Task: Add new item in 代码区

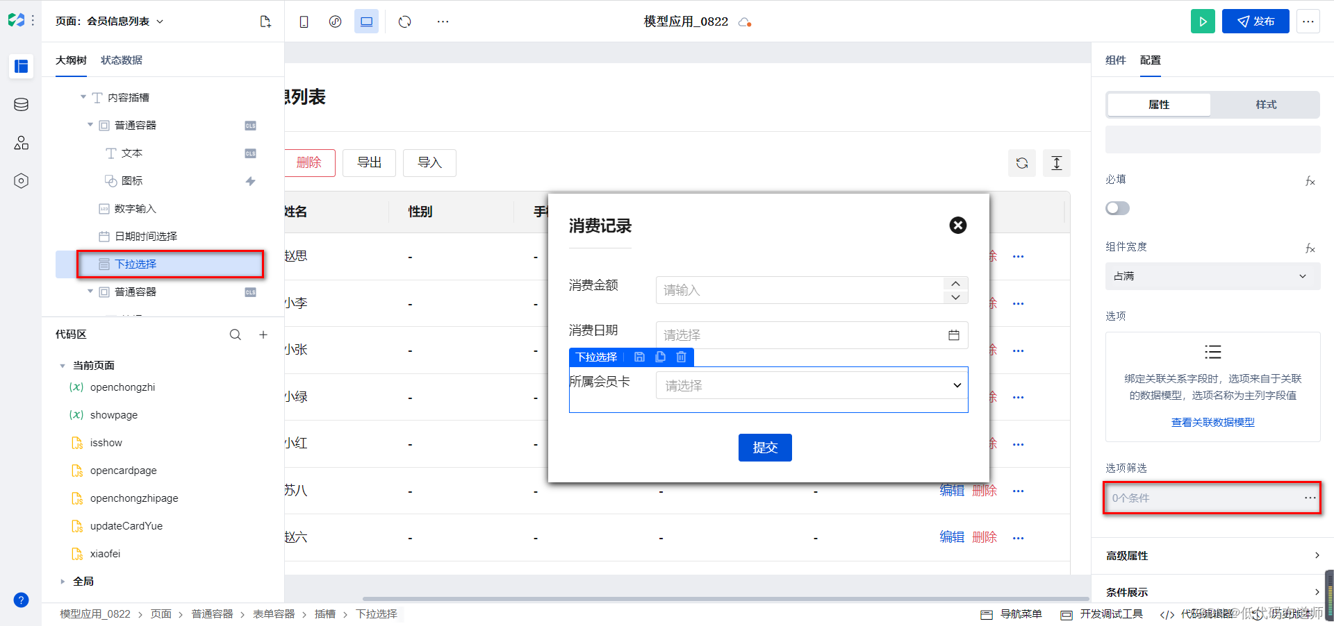Action: 263,335
